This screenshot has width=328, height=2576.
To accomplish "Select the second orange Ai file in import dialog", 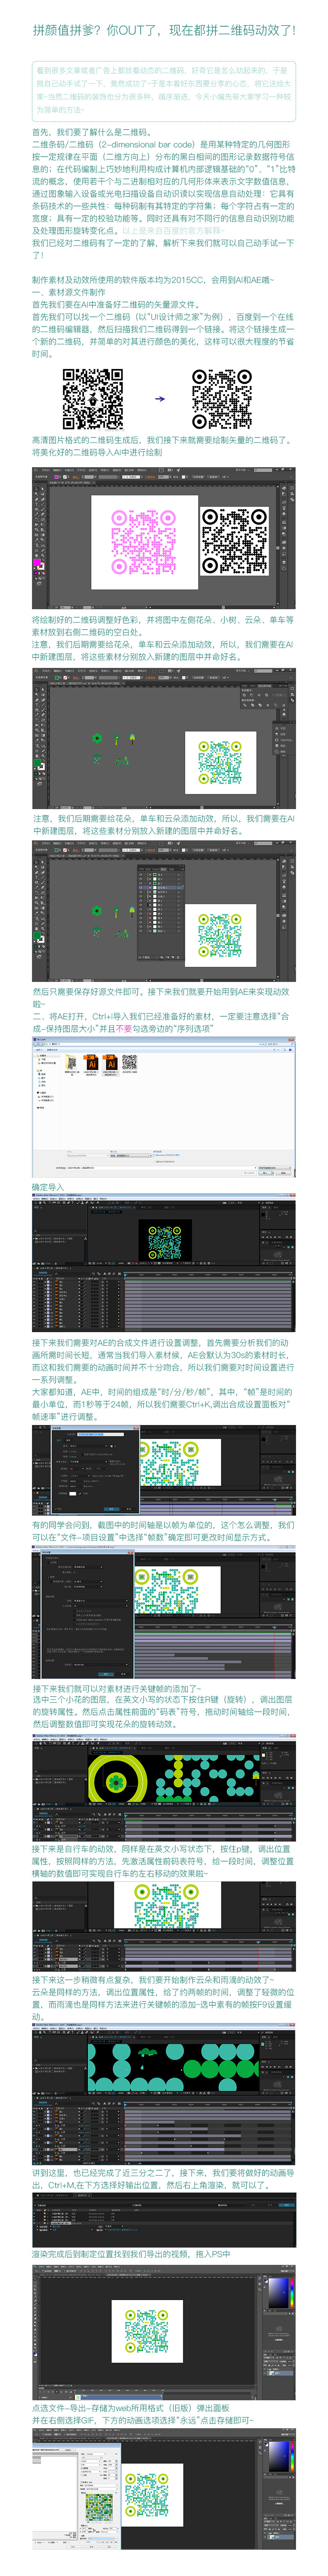I will [x=109, y=1062].
